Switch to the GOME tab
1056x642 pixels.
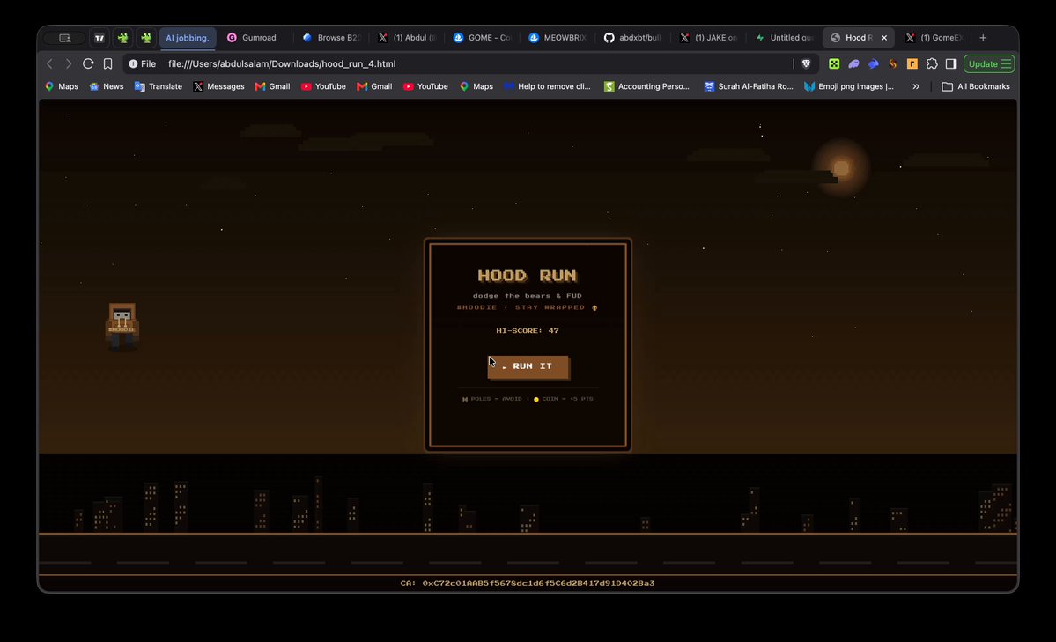coord(483,38)
